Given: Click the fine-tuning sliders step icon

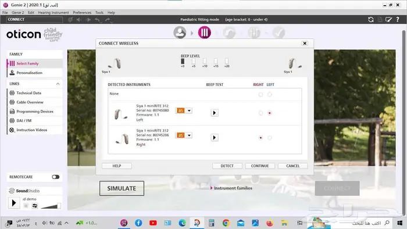Looking at the screenshot, I should (254, 33).
